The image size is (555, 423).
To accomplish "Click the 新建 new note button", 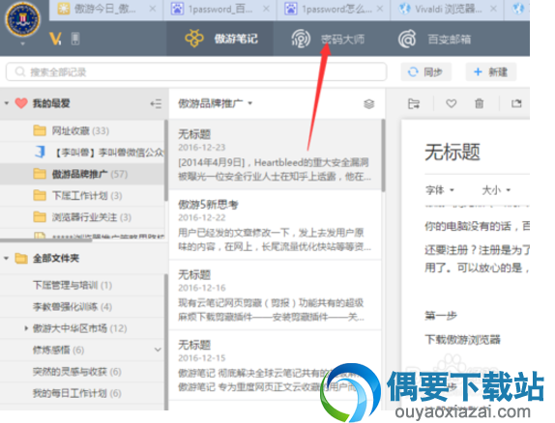I will pos(491,71).
